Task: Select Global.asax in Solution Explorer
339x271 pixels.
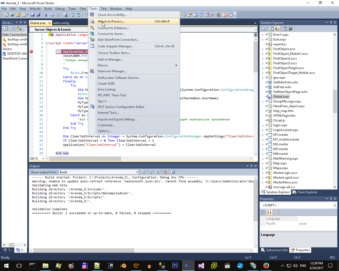Action: click(x=281, y=97)
